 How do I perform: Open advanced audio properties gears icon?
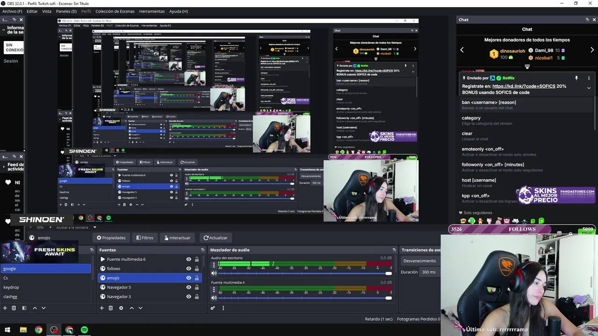(213, 308)
